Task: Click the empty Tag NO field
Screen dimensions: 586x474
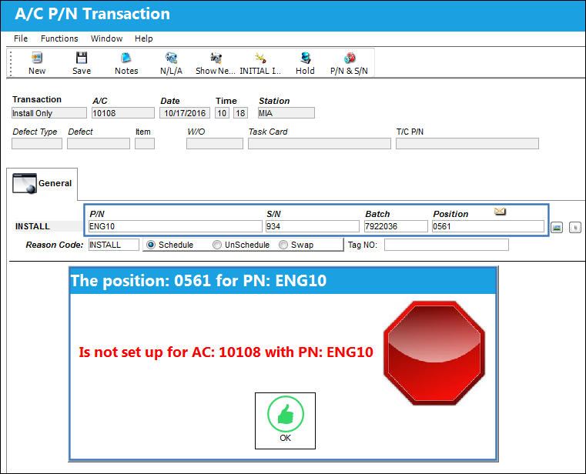Action: pos(446,245)
